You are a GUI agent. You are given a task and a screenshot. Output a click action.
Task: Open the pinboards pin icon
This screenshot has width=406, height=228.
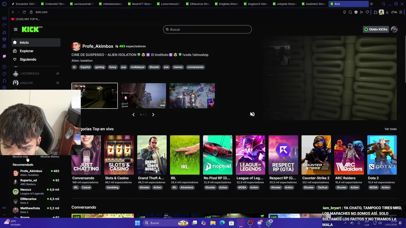(344, 12)
